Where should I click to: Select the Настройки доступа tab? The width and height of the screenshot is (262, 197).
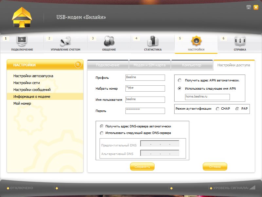[234, 65]
